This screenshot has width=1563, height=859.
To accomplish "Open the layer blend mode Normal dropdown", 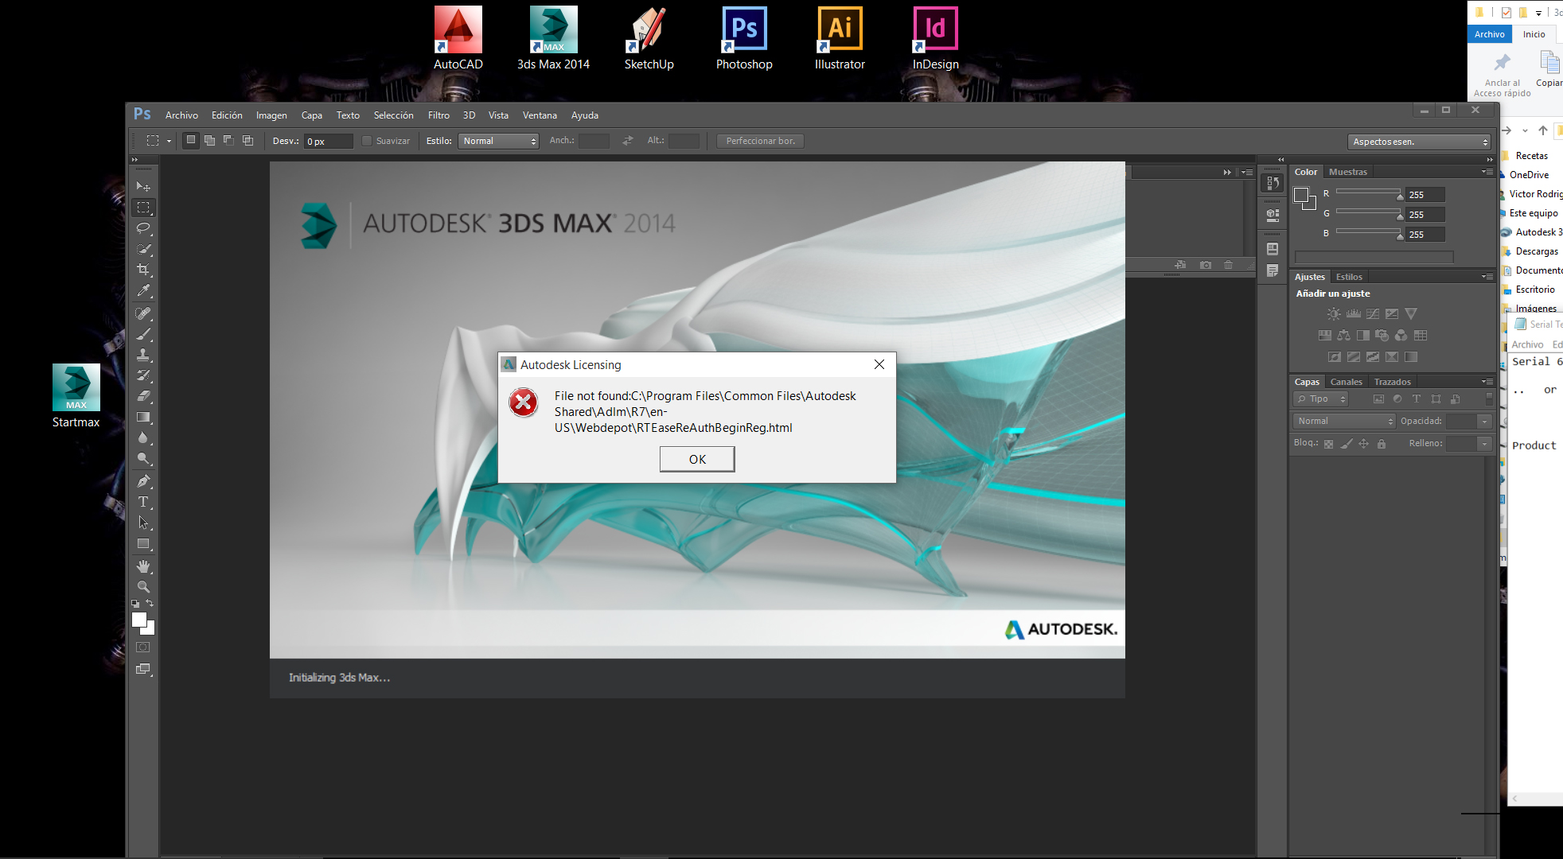I will 1344,421.
